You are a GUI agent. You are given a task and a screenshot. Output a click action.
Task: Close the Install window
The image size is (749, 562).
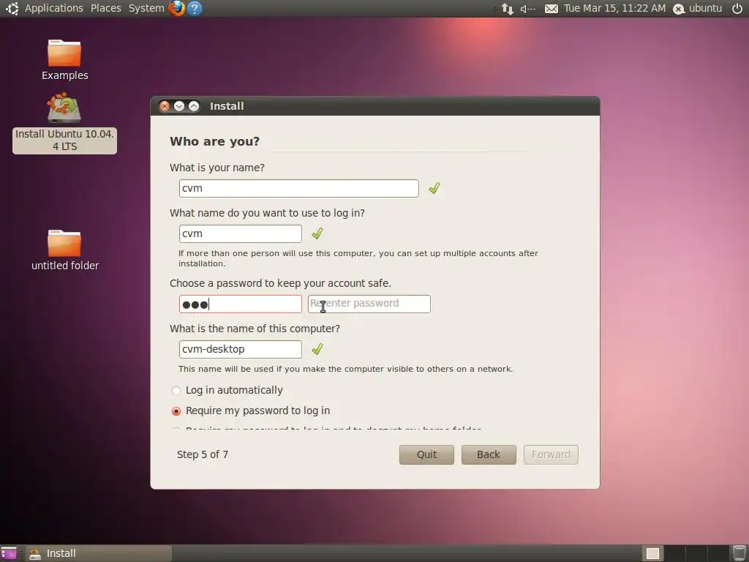pyautogui.click(x=165, y=106)
